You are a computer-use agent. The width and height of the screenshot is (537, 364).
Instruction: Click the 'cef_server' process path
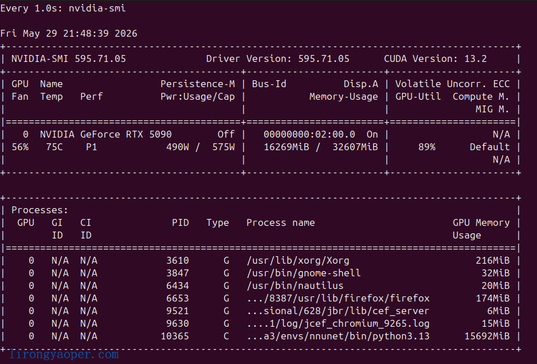(338, 311)
